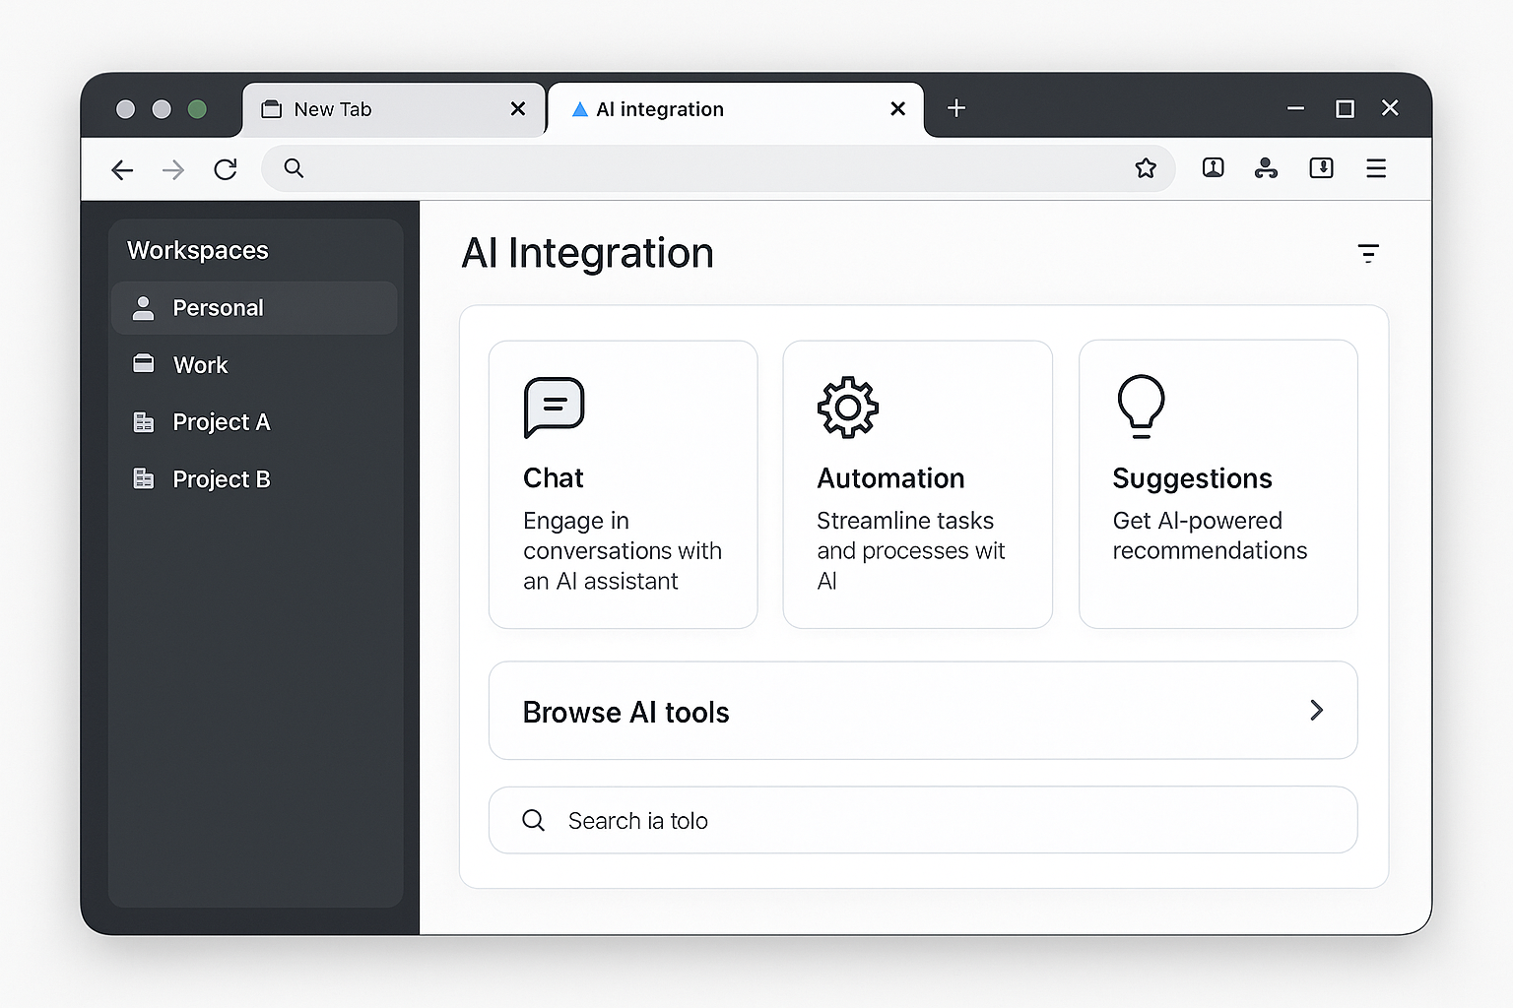Click the Project A table icon
Viewport: 1513px width, 1008px height.
[144, 422]
